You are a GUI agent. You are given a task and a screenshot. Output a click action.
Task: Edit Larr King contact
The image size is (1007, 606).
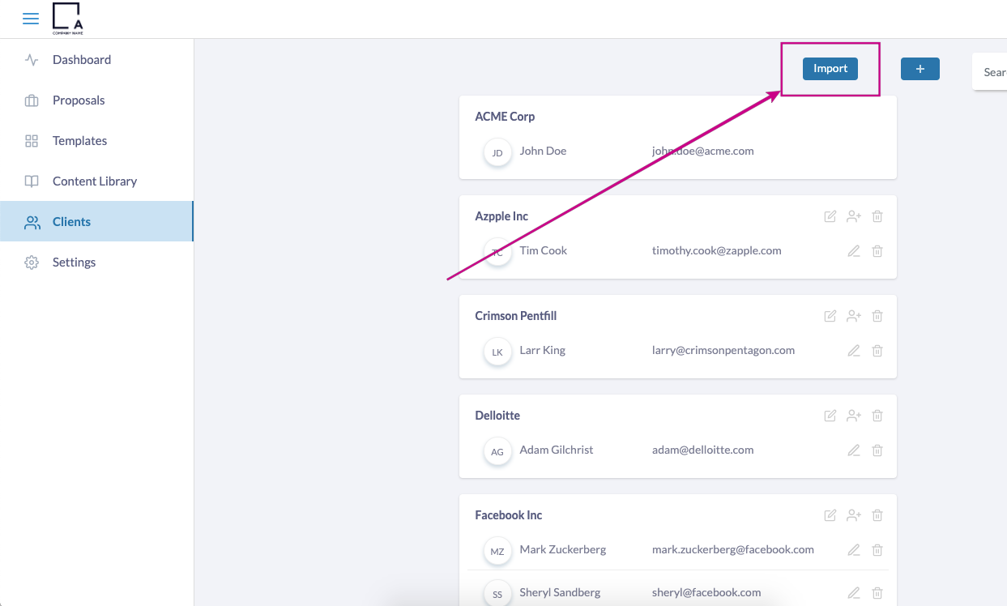click(853, 351)
